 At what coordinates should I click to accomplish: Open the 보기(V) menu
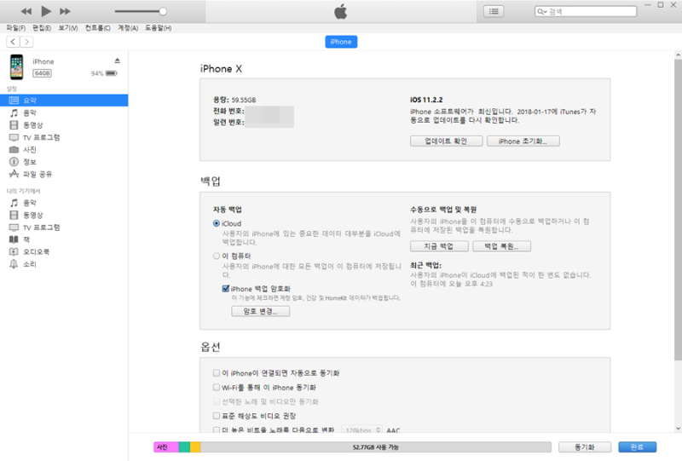pos(68,28)
